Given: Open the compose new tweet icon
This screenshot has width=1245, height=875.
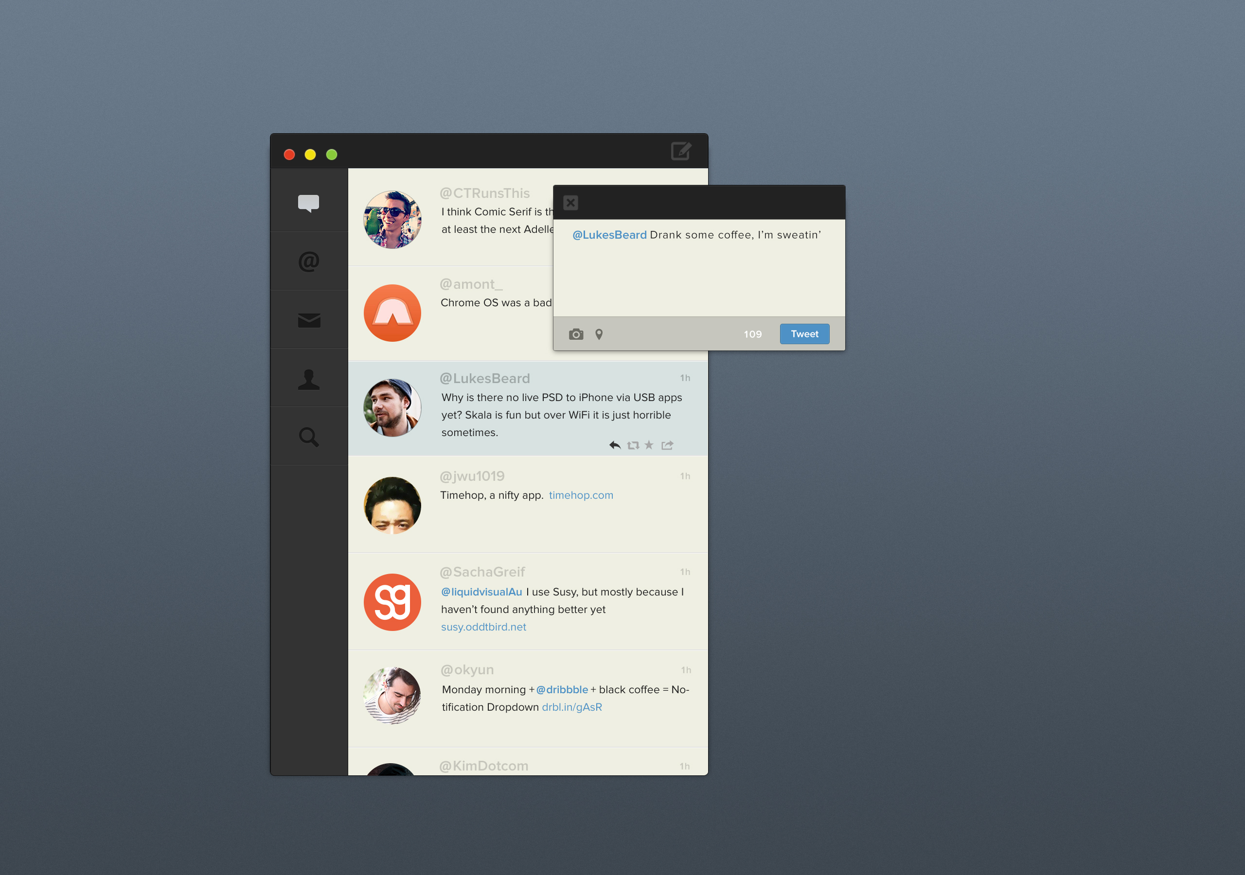Looking at the screenshot, I should (x=681, y=151).
